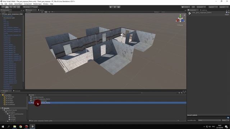The image size is (230, 129).
Task: Open the Assets menu
Action: [x=11, y=4]
